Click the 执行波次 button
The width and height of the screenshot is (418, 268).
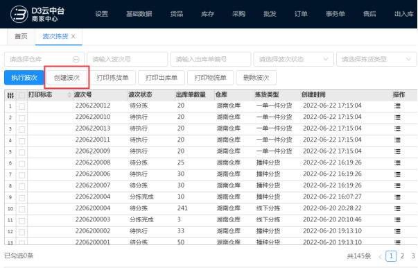[x=24, y=78]
